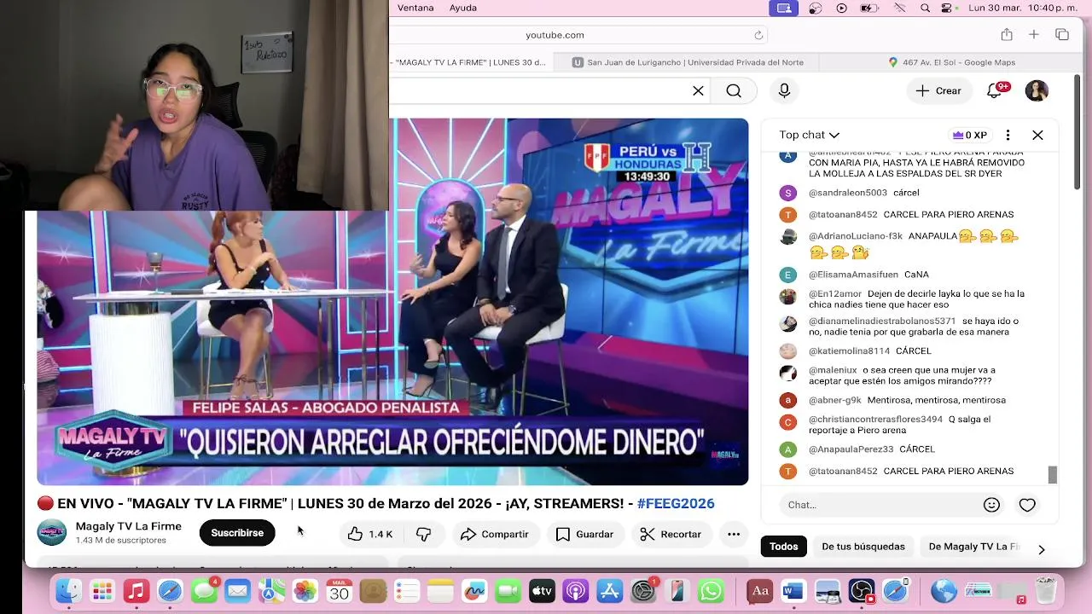Open Calendar from the Dock
1092x614 pixels.
coord(340,590)
